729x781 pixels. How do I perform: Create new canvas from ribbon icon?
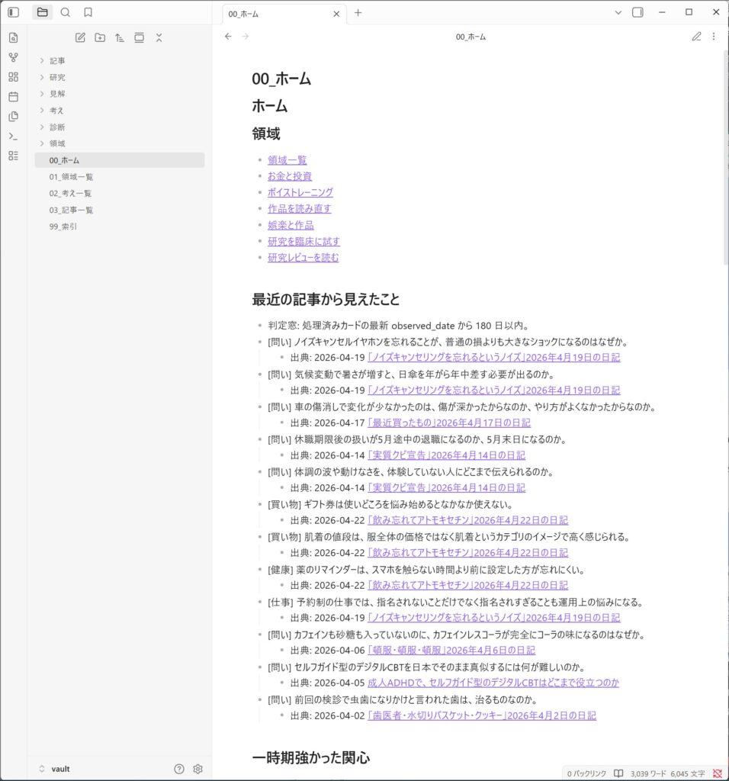(13, 77)
